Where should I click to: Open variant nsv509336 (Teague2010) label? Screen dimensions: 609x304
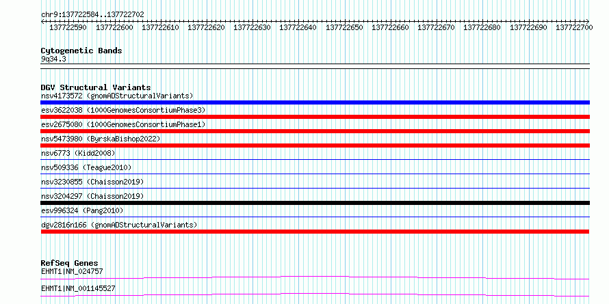(86, 167)
